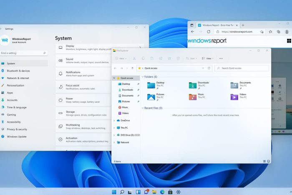Switch to large thumbnails view in status bar
The width and height of the screenshot is (292, 195).
[x=269, y=161]
